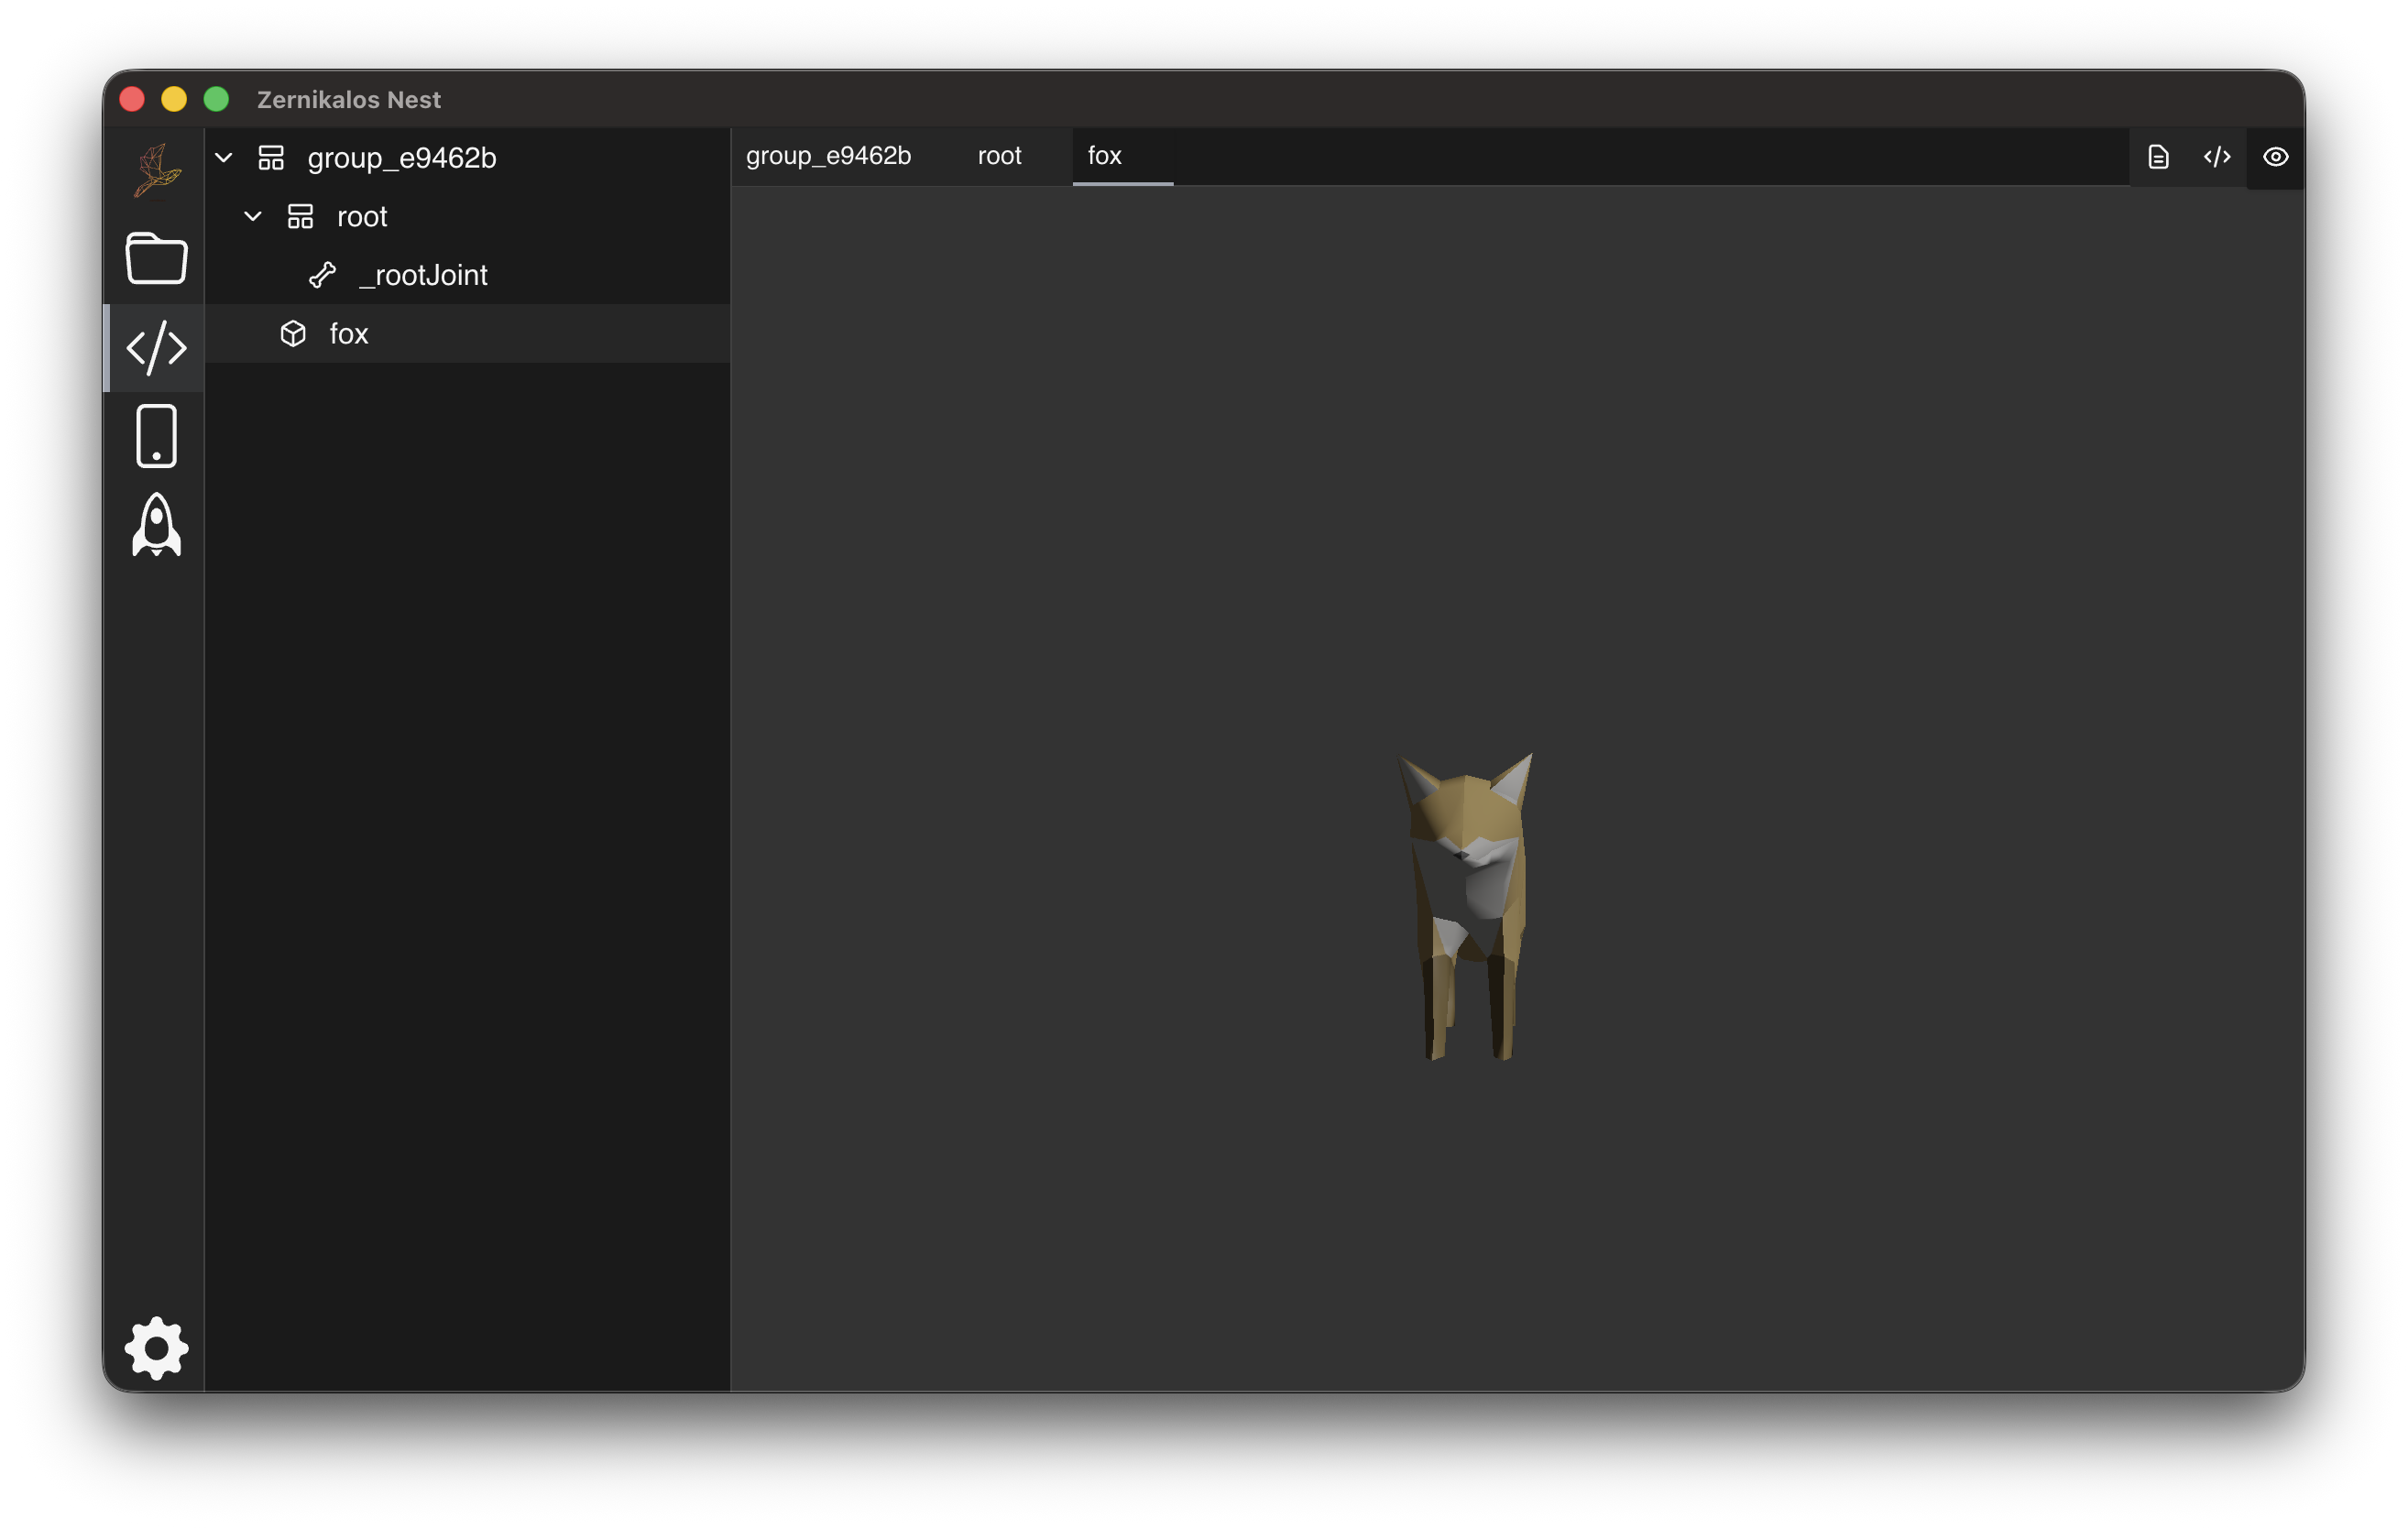Click the rocket deploy icon
2408x1528 pixels.
156,524
